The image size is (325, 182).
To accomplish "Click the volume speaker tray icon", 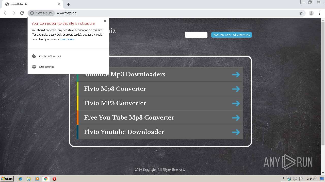I will [x=295, y=179].
